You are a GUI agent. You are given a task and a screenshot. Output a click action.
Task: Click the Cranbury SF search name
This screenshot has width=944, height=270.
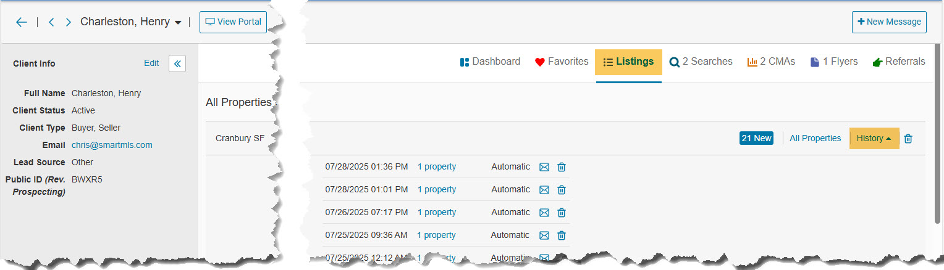(240, 138)
